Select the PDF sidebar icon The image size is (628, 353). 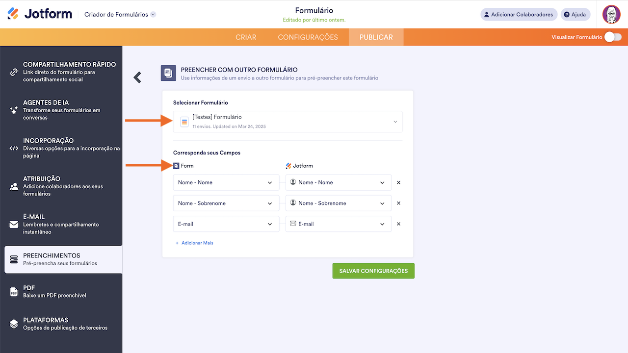(14, 292)
